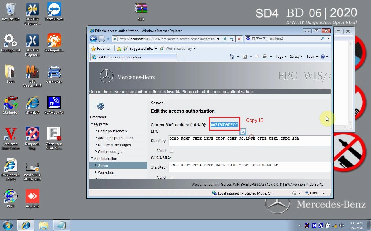This screenshot has height=231, width=371.
Task: Open the AnyDesk desktop shortcut
Action: [x=32, y=199]
